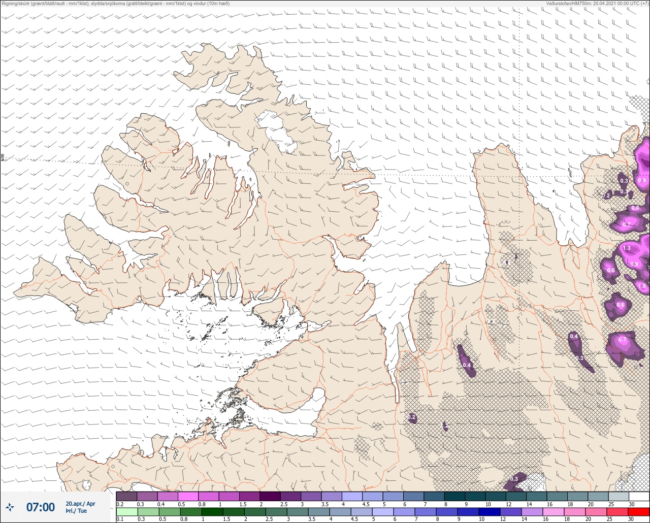650x523 pixels.
Task: Click the 07:00 forecast time display
Action: click(41, 507)
